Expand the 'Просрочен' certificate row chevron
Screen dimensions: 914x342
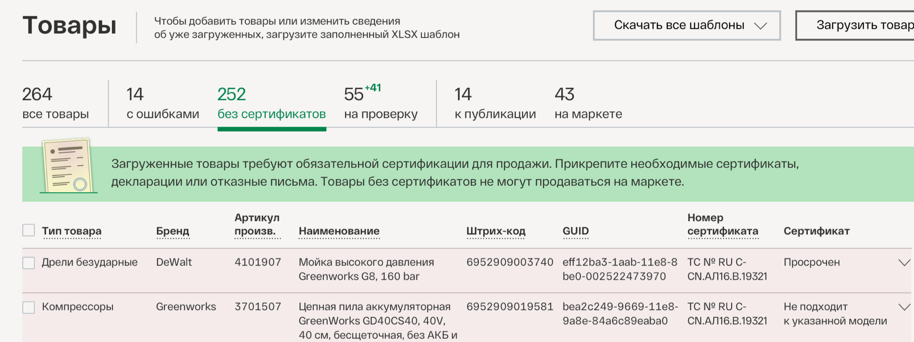[904, 263]
